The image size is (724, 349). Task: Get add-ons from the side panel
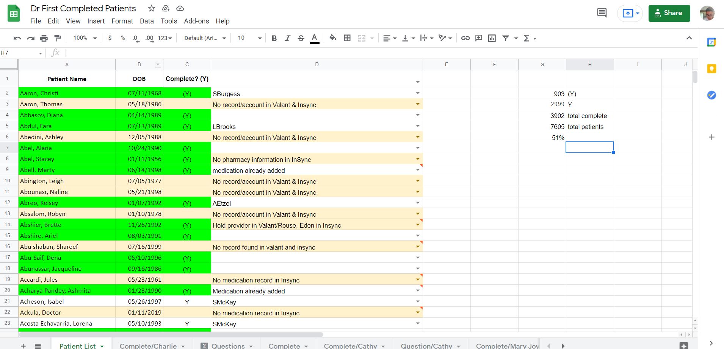pos(711,137)
